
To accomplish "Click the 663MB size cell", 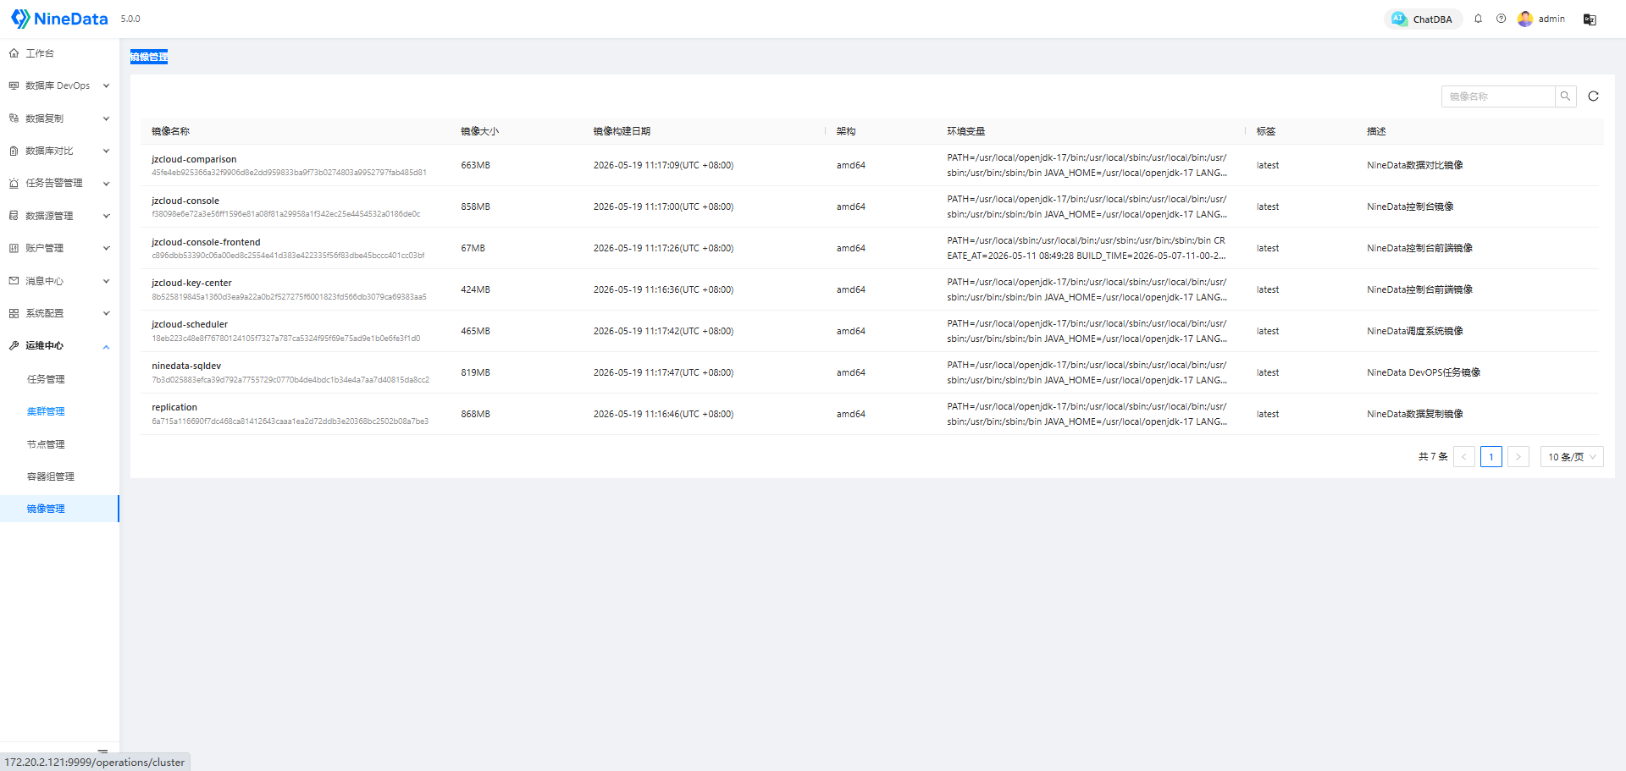I will 476,165.
